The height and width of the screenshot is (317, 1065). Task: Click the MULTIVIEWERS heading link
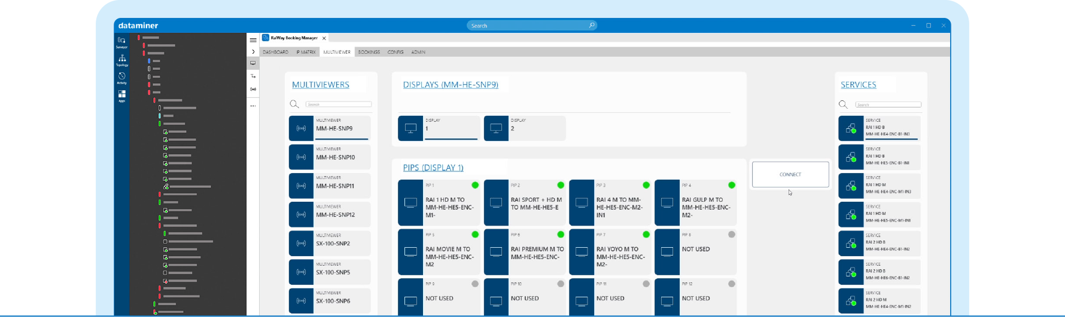pyautogui.click(x=321, y=85)
